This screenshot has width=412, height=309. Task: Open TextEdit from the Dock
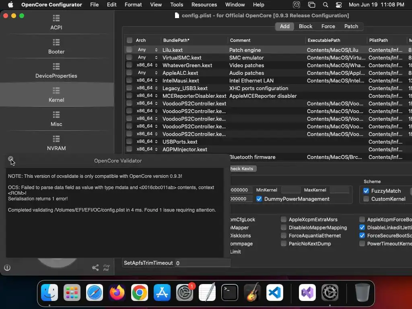[x=207, y=293]
